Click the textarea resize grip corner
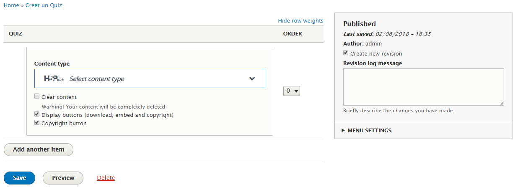The image size is (515, 192). pos(501,103)
